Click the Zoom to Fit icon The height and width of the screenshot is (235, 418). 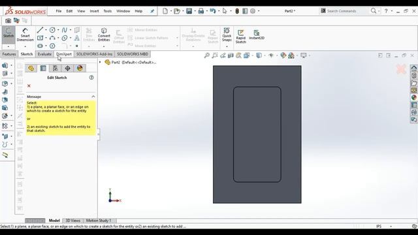tap(206, 55)
